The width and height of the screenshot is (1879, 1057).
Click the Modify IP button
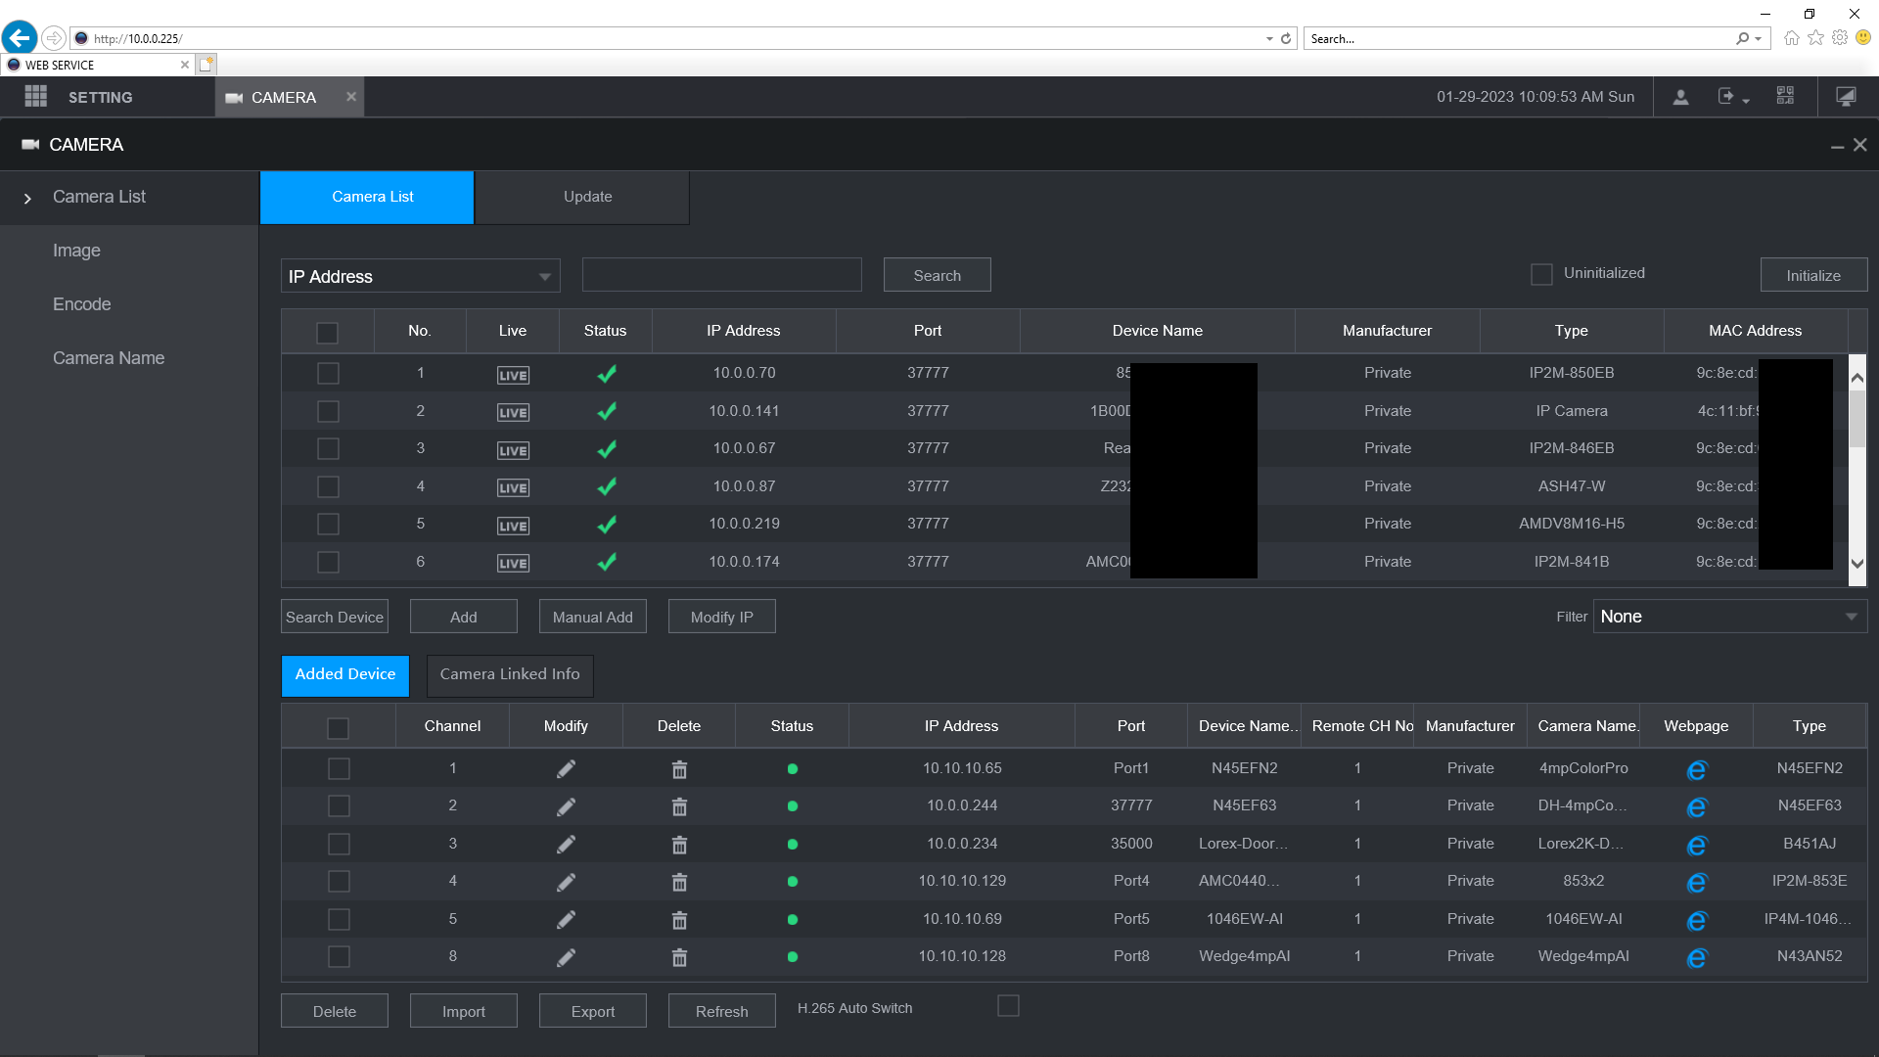pyautogui.click(x=722, y=617)
